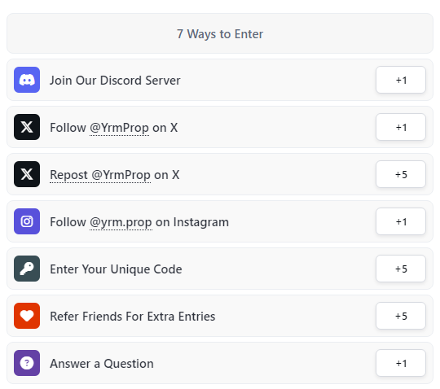Open Join Our Discord Server entry

point(220,80)
